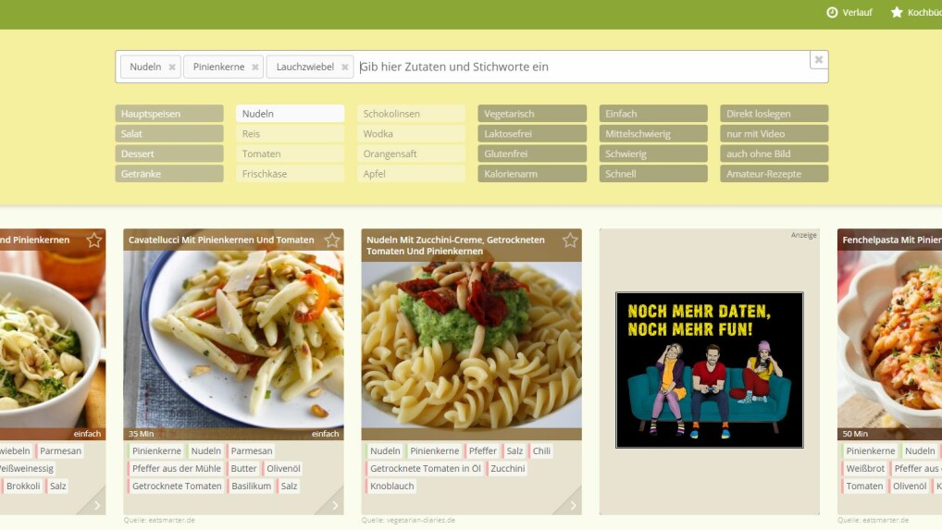This screenshot has width=942, height=530.
Task: Click Getrocknete Tomaten in Öl tag
Action: point(425,468)
